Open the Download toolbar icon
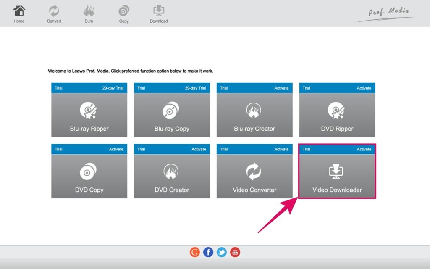Screen dimensions: 430x269 [x=158, y=11]
